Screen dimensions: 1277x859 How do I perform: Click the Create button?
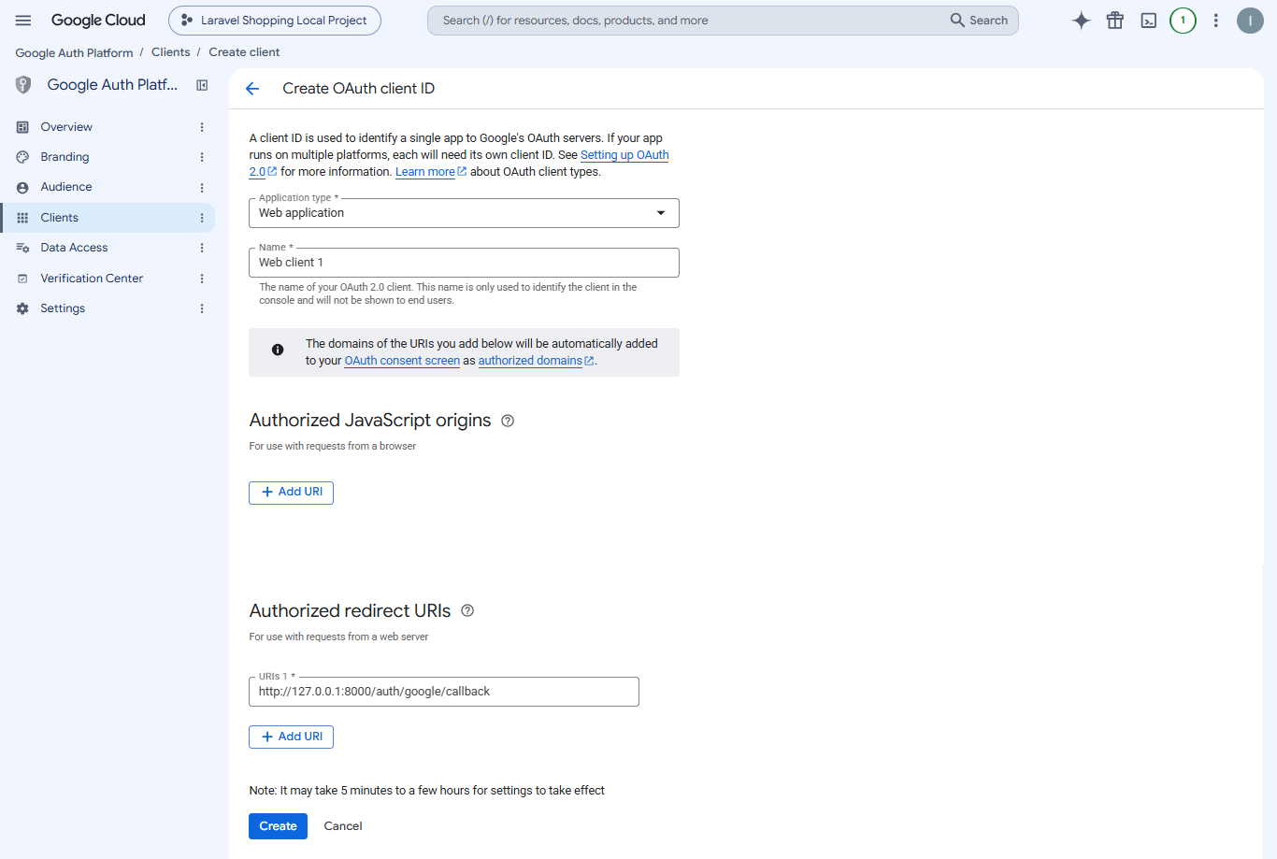click(278, 826)
